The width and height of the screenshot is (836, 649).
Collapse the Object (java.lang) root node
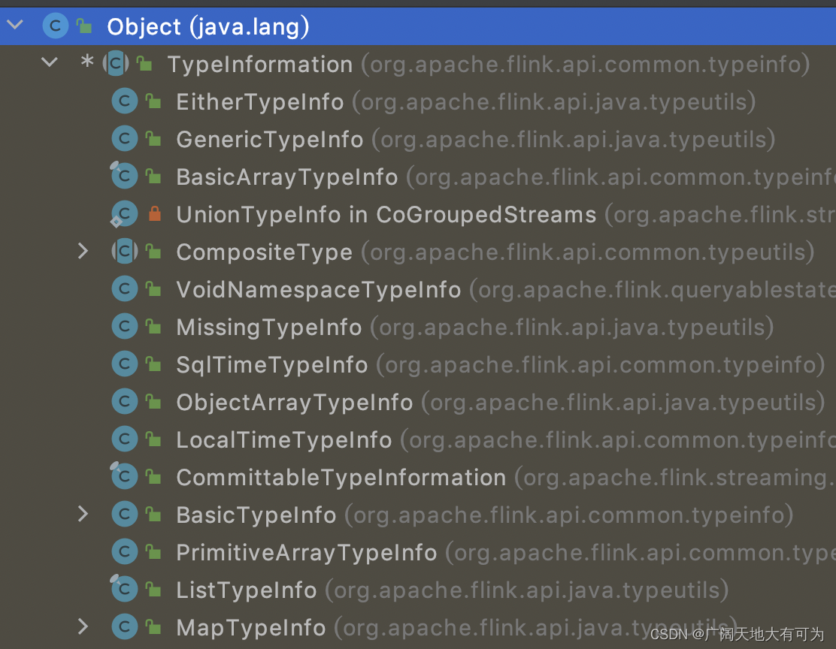(x=15, y=24)
